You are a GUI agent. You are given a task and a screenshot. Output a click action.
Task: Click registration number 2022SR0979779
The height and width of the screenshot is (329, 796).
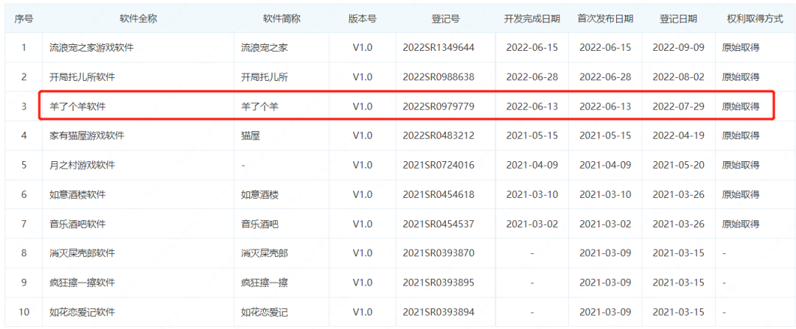pyautogui.click(x=439, y=106)
